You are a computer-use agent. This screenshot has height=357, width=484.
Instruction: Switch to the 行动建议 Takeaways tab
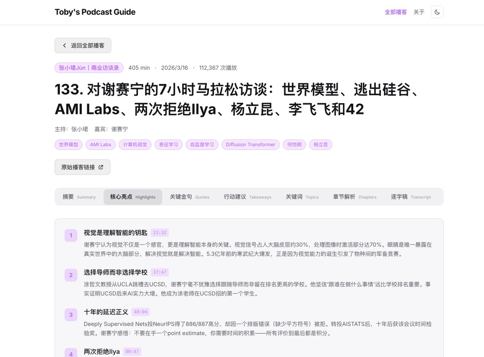click(248, 197)
